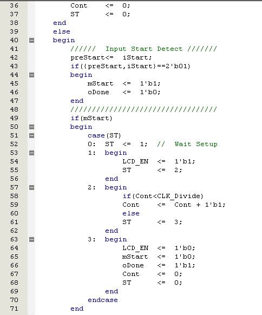
Task: Click the 'if(Cont<CLK_Divide)' condition
Action: pyautogui.click(x=163, y=196)
